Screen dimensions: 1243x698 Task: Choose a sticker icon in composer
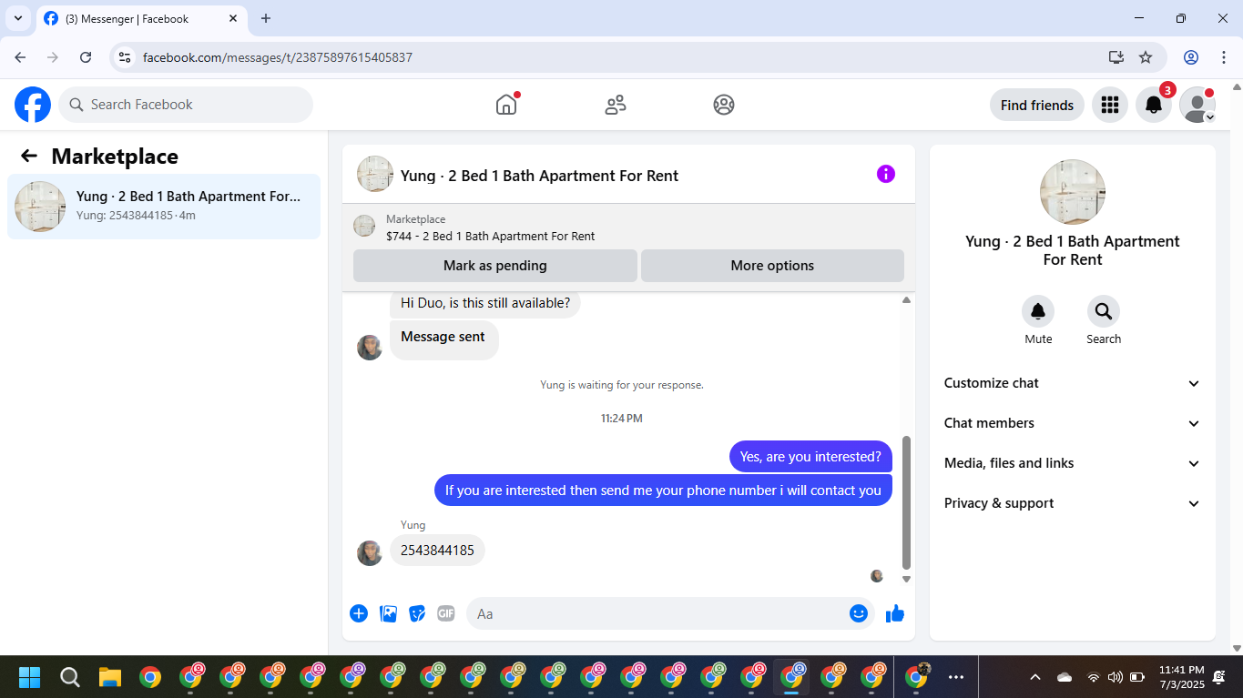pyautogui.click(x=417, y=613)
